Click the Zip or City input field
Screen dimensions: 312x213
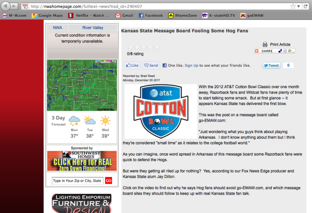click(x=78, y=181)
